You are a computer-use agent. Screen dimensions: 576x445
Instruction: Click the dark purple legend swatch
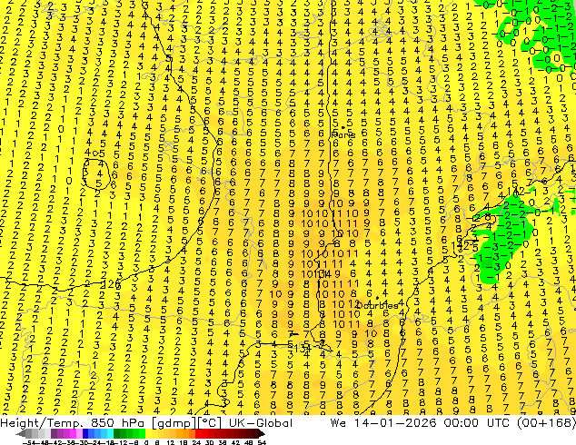(54, 433)
